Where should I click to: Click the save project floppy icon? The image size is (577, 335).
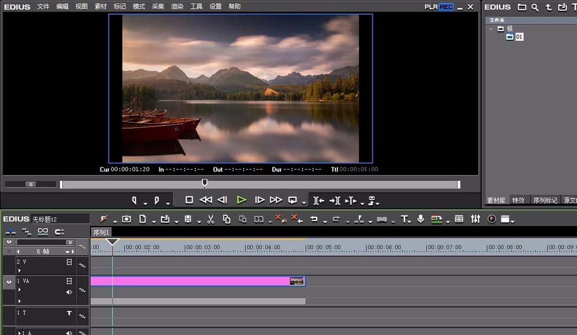click(188, 219)
